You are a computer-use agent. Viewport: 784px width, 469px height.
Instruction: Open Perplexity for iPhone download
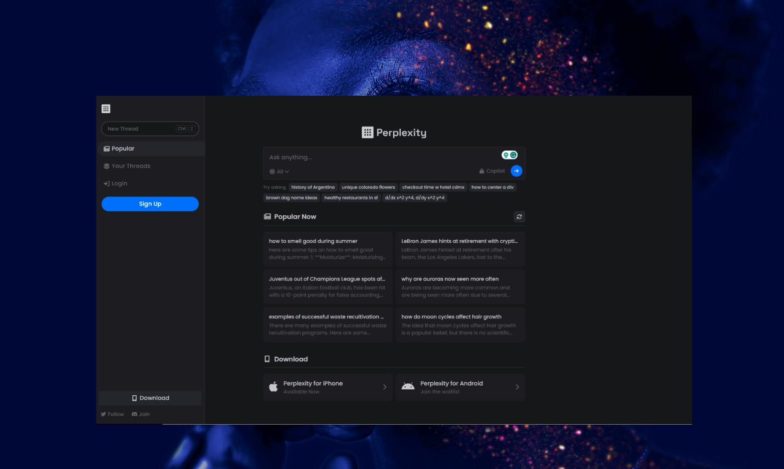pyautogui.click(x=328, y=387)
